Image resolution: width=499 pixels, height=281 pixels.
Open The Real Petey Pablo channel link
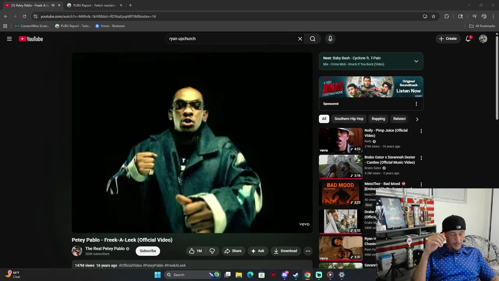[x=105, y=249]
